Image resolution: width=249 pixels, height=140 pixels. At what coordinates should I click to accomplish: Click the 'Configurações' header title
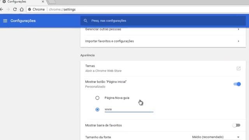23,21
